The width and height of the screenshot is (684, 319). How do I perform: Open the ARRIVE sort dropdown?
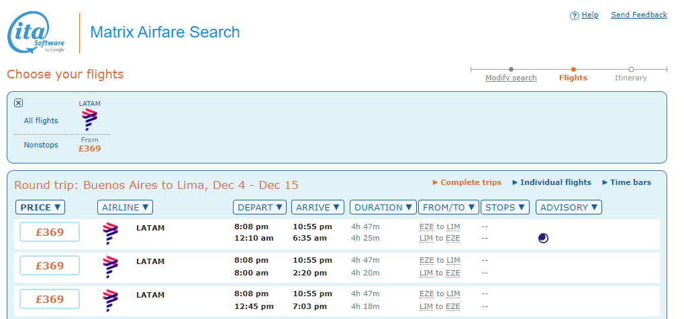[x=317, y=208]
